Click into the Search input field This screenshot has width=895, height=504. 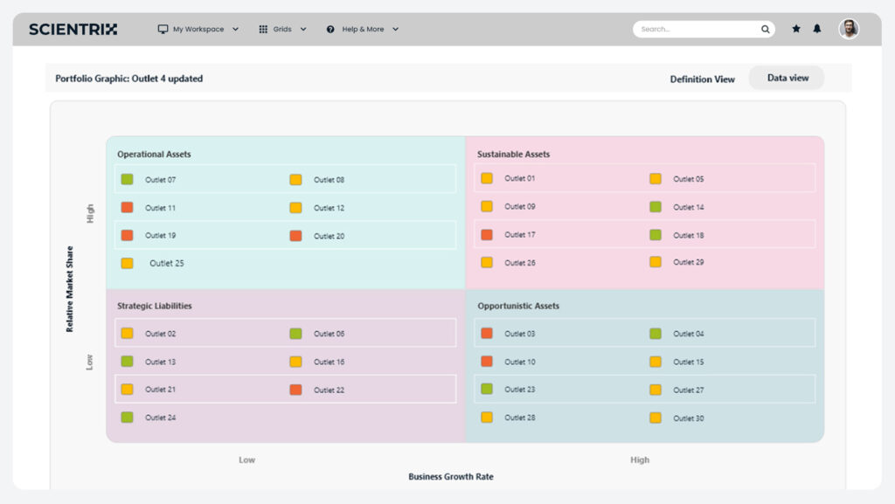[x=695, y=30]
